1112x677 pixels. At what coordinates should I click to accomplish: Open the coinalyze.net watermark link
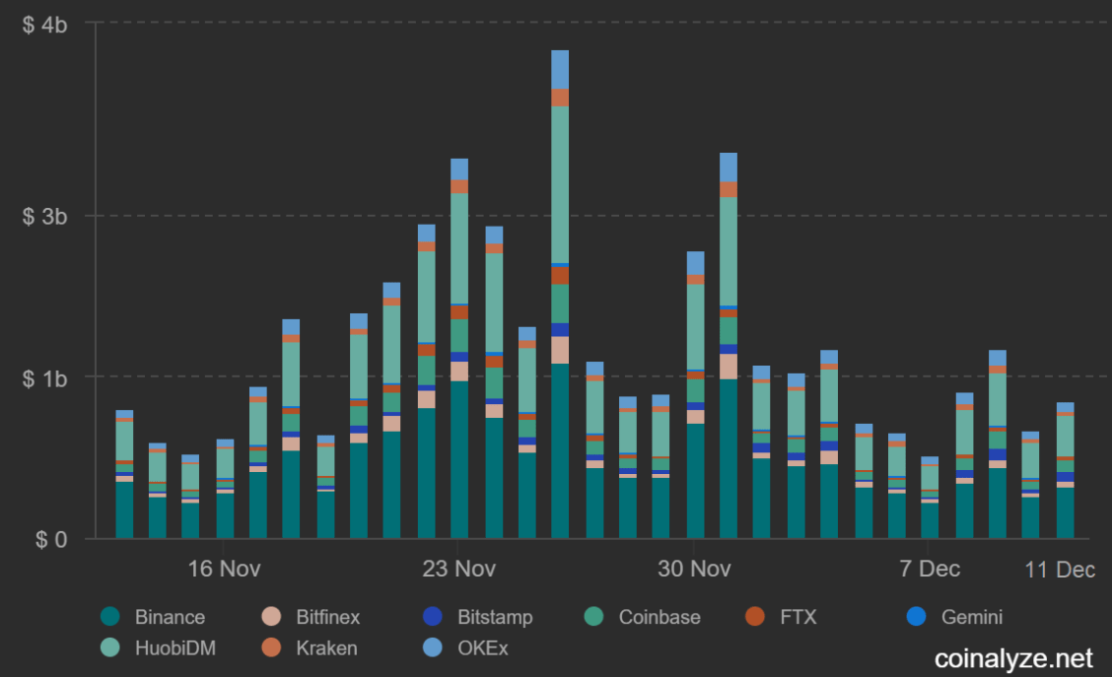coord(1013,658)
